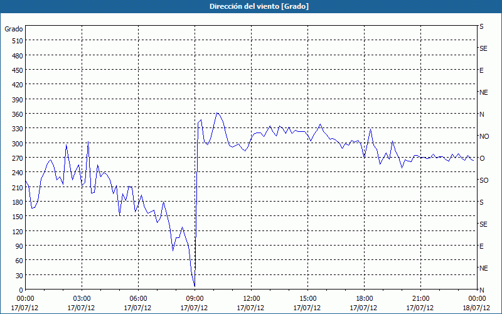Click compass label E on the 450 gridline
Image resolution: width=502 pixels, height=314 pixels.
pos(481,70)
